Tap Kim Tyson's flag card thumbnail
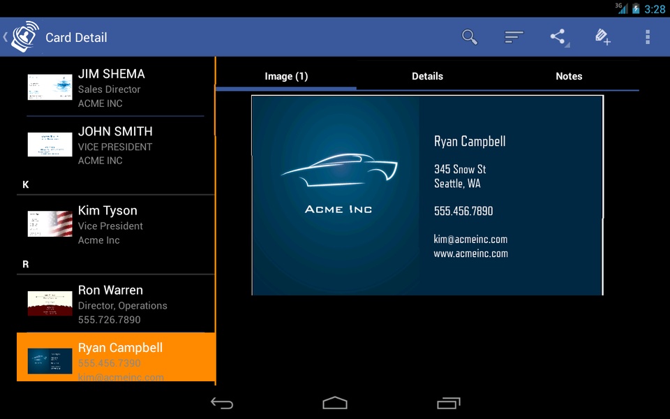Screen dimensions: 670x419 point(50,223)
